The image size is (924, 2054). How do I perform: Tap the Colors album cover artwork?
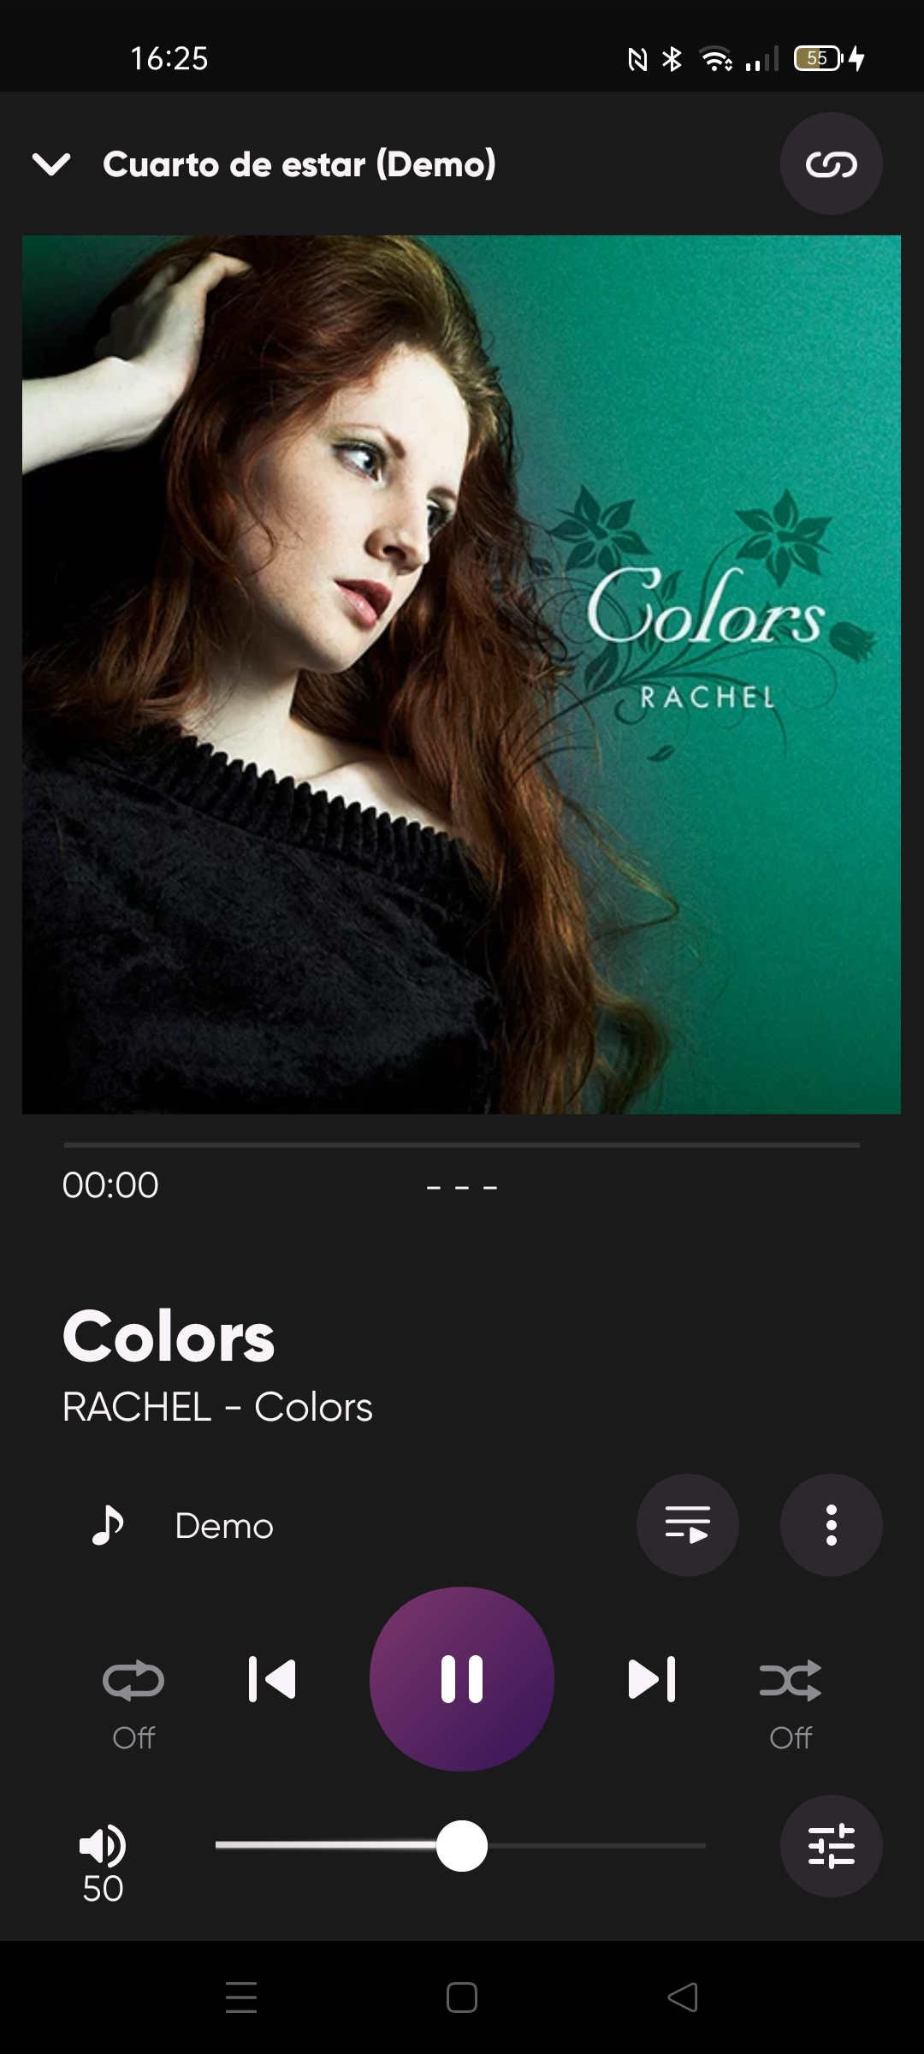[x=461, y=674]
